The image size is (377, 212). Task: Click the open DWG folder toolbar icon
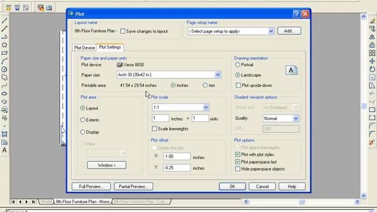(x=9, y=8)
